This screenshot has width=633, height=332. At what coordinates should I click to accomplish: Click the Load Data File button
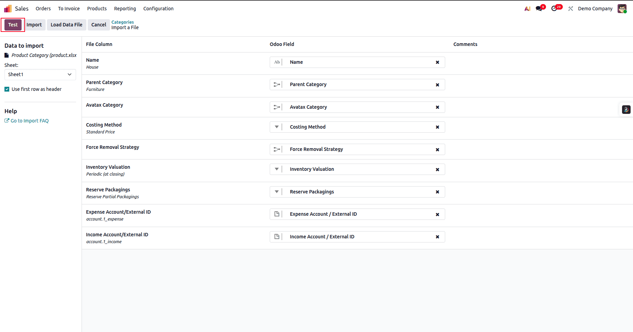pos(66,25)
